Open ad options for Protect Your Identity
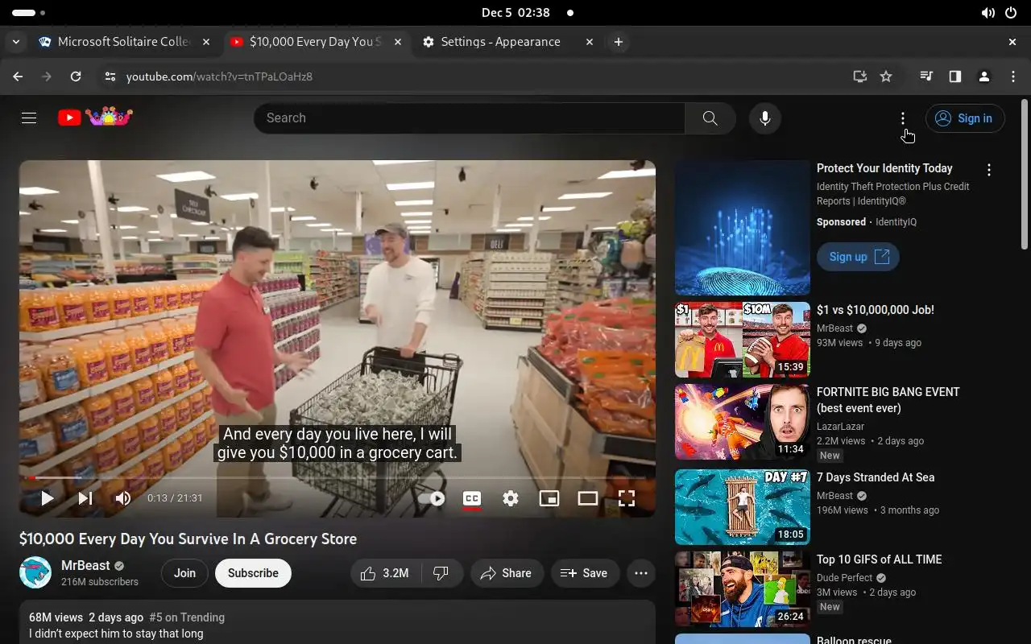Viewport: 1031px width, 644px height. point(989,170)
